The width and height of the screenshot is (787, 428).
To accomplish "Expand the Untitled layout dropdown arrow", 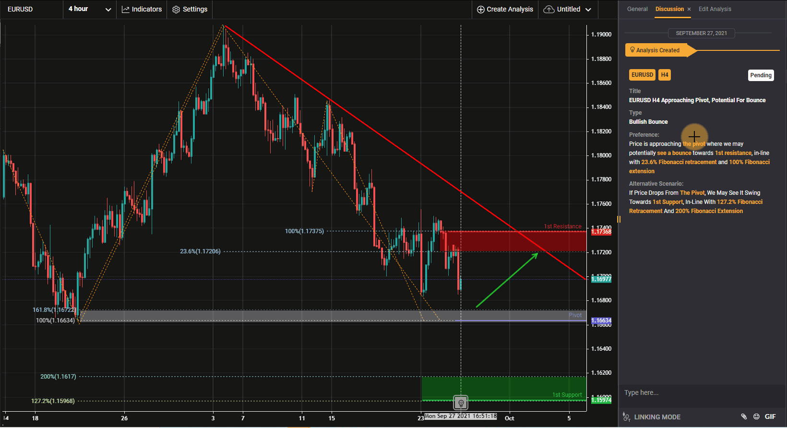I will coord(588,10).
